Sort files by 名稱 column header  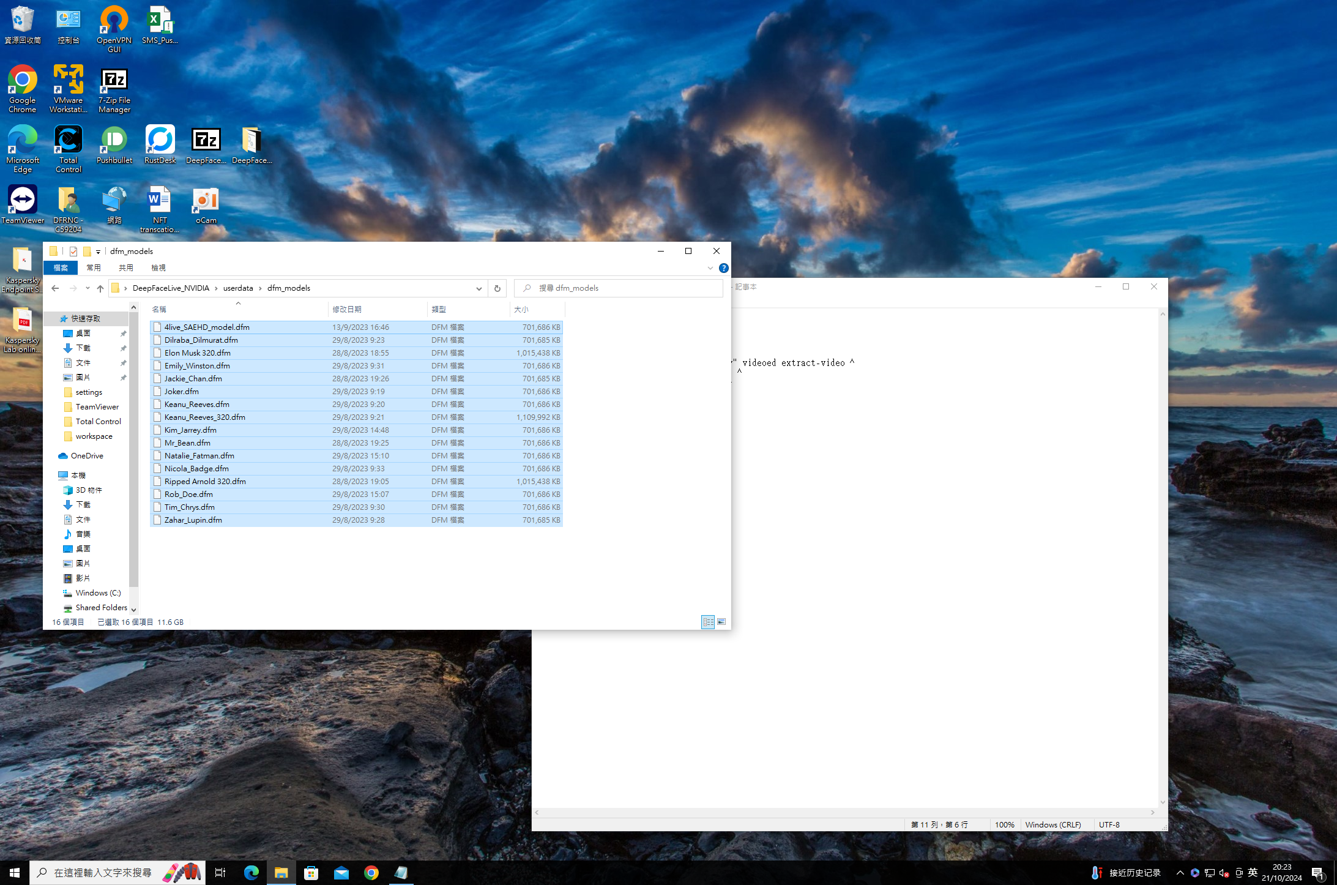pos(239,310)
